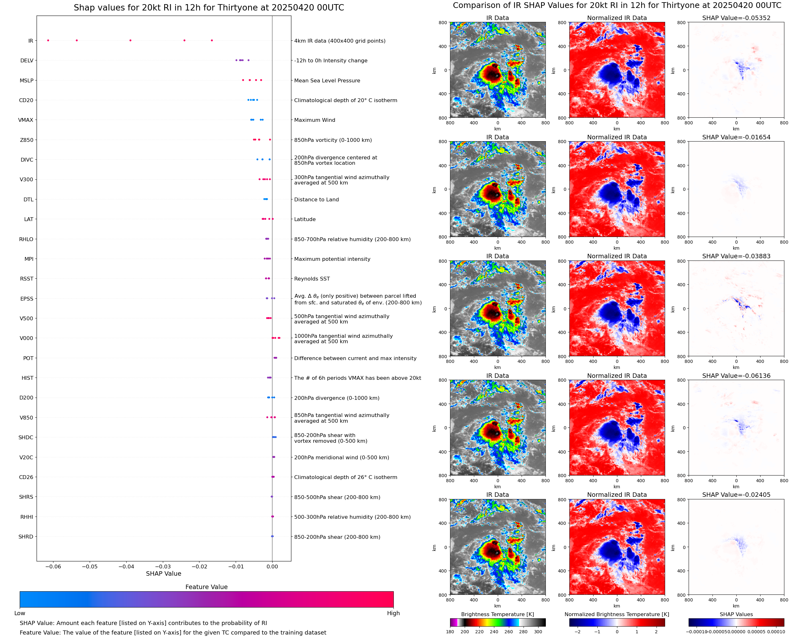Open the top Normalized IR Data image
Image resolution: width=792 pixels, height=639 pixels.
tap(617, 70)
